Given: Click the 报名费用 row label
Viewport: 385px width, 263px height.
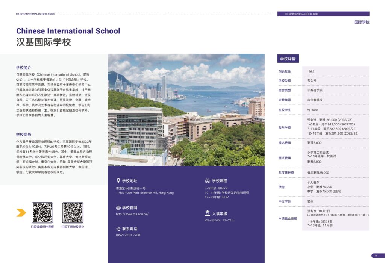Looking at the screenshot, I should [x=285, y=143].
